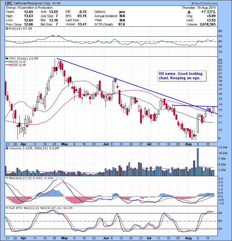Click the StockCharts.com copyright label
232x241 pixels.
(x=204, y=3)
